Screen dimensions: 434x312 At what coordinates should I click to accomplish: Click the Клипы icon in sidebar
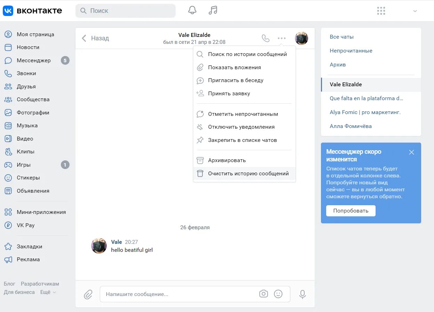click(8, 152)
